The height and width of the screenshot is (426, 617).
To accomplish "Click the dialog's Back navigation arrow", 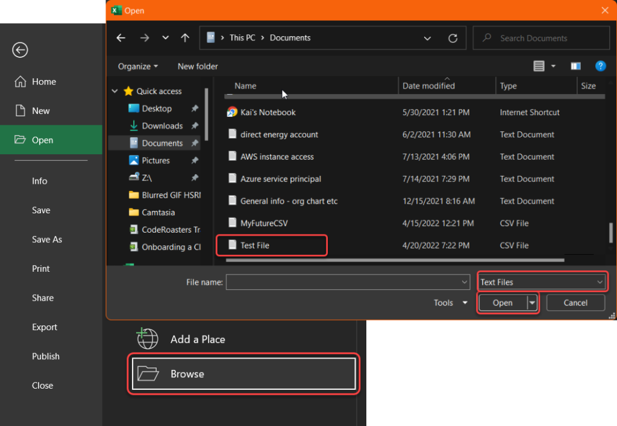I will pyautogui.click(x=121, y=38).
